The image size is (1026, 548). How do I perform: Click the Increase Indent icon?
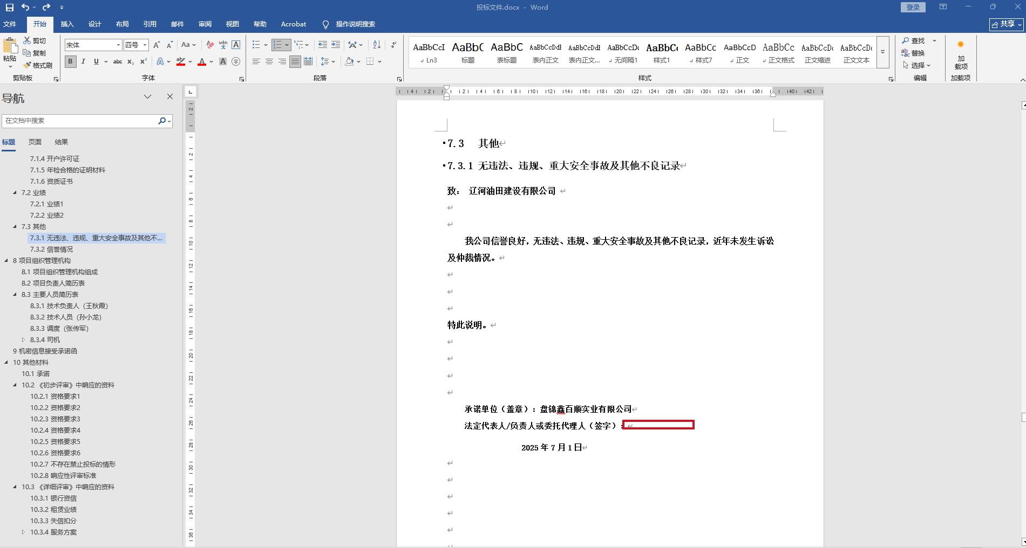coord(336,45)
